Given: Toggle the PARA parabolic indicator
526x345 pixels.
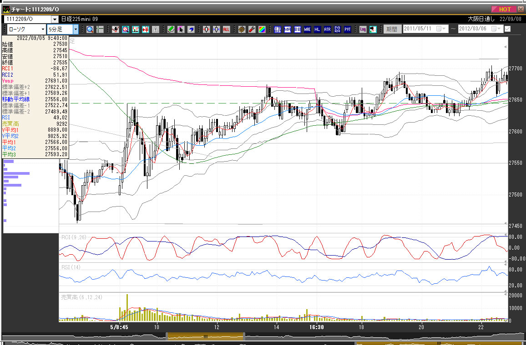Looking at the screenshot, I should click(x=338, y=30).
